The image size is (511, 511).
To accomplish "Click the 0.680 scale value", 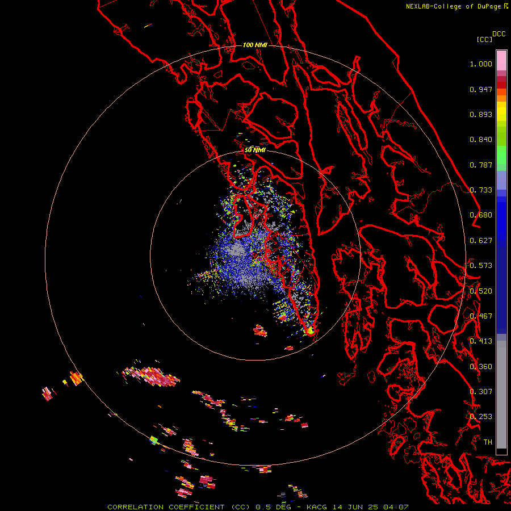I will click(x=481, y=215).
